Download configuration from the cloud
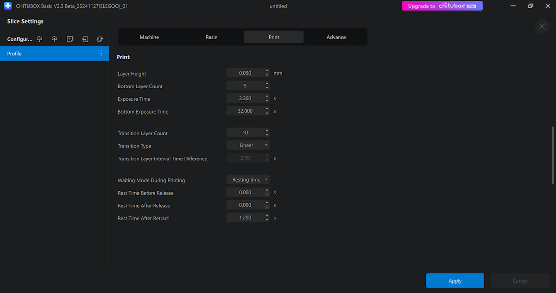This screenshot has width=556, height=293. [x=39, y=39]
